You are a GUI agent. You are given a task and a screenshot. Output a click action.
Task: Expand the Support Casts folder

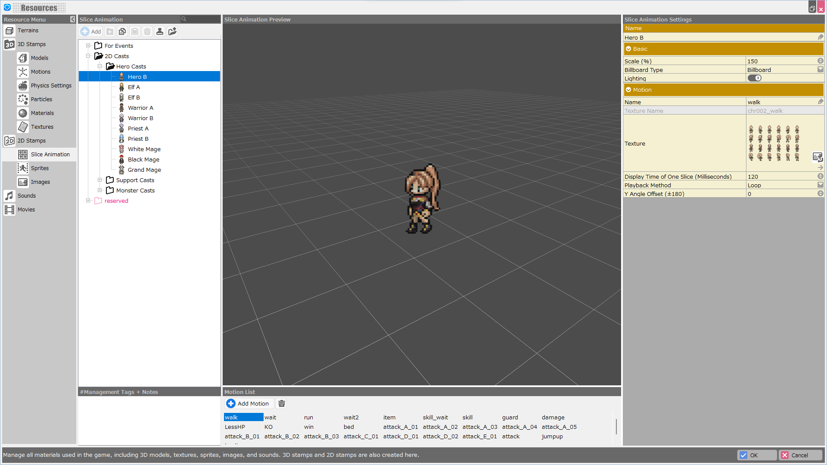click(99, 180)
